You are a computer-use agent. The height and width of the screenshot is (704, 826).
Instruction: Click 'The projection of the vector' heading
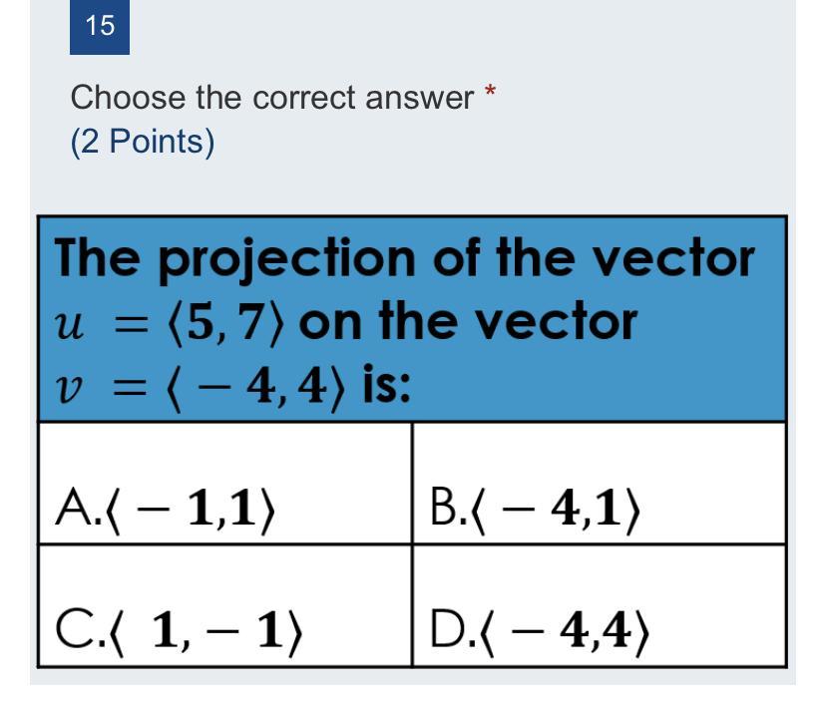click(404, 259)
